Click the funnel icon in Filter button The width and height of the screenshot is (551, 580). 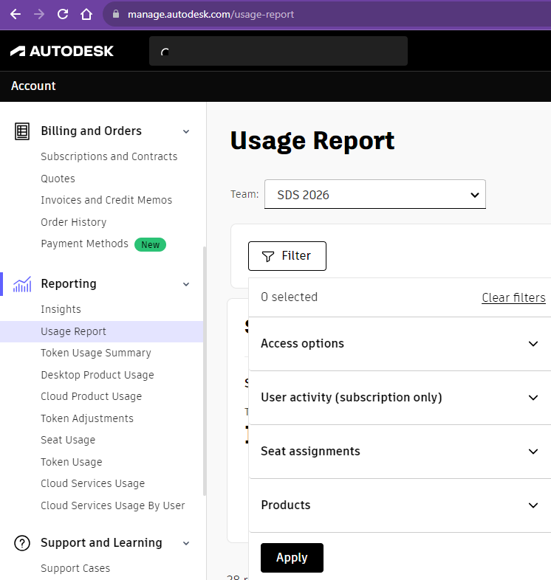pyautogui.click(x=267, y=256)
